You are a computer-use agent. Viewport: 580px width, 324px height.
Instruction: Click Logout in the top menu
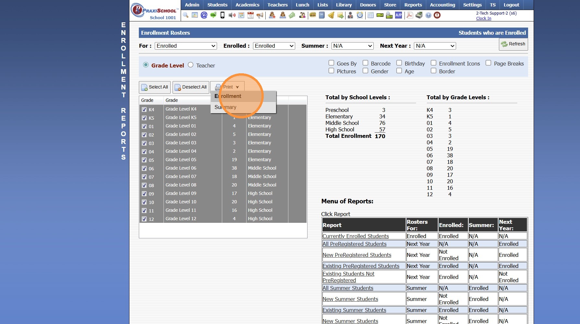(511, 5)
